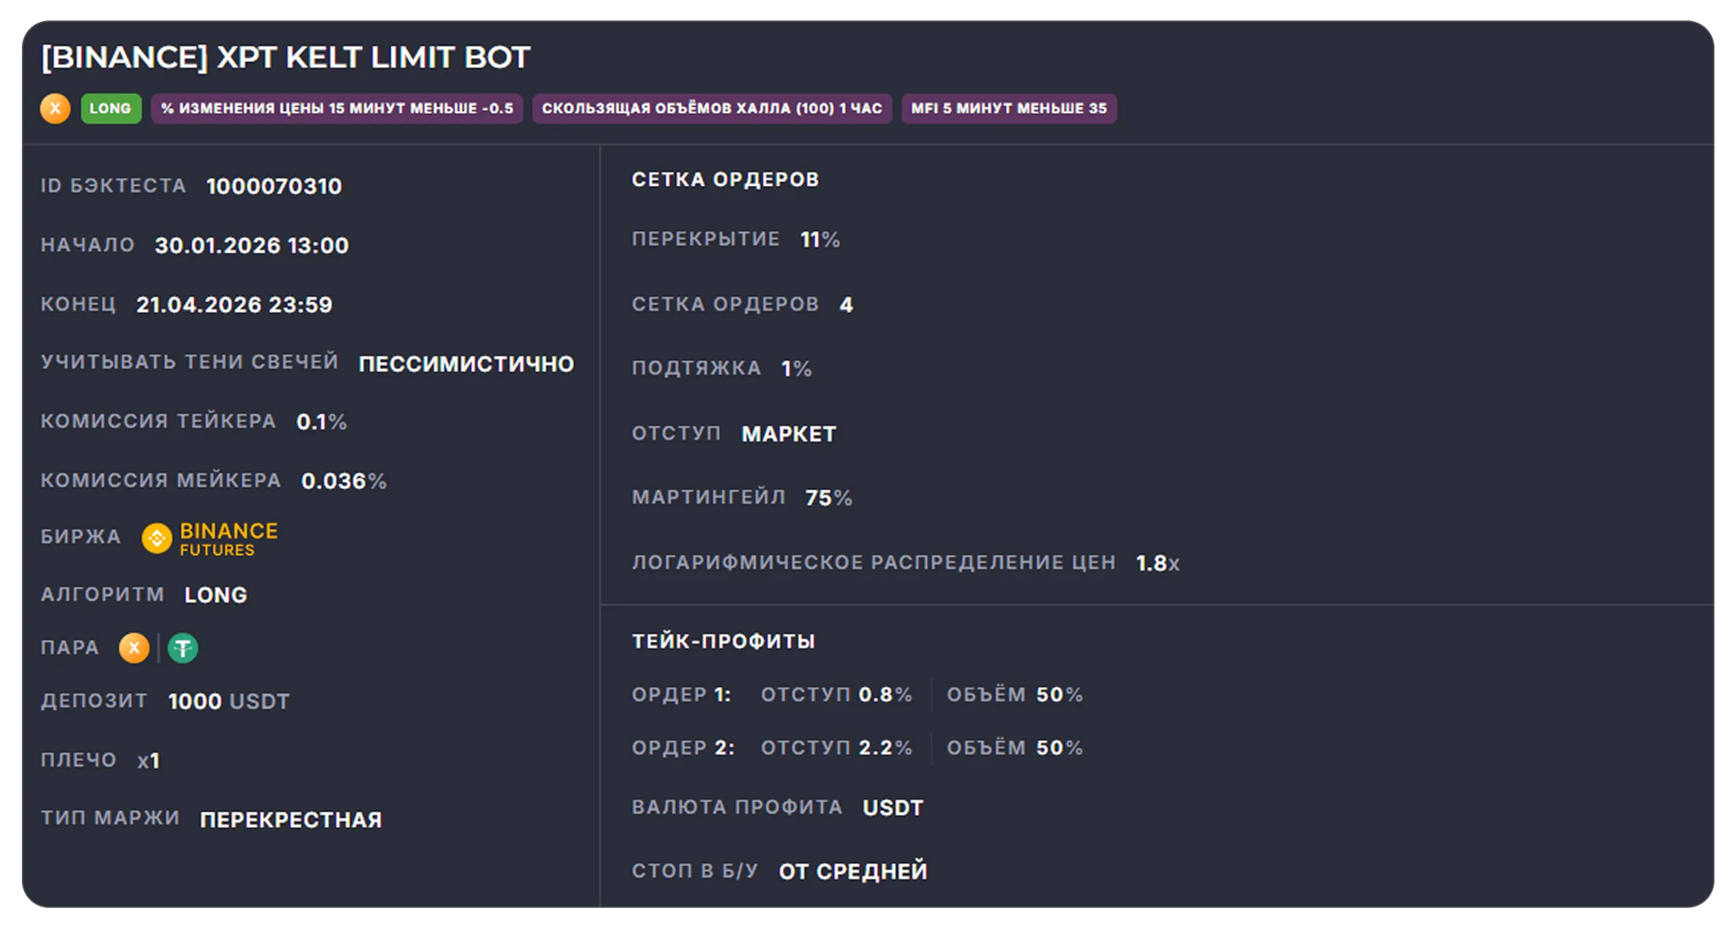1735x927 pixels.
Task: Click maker commission value 0.036%
Action: click(x=344, y=481)
